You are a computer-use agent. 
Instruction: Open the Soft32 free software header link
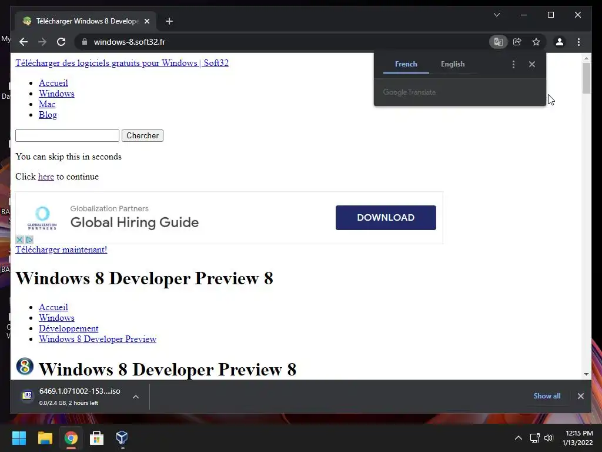(x=122, y=63)
